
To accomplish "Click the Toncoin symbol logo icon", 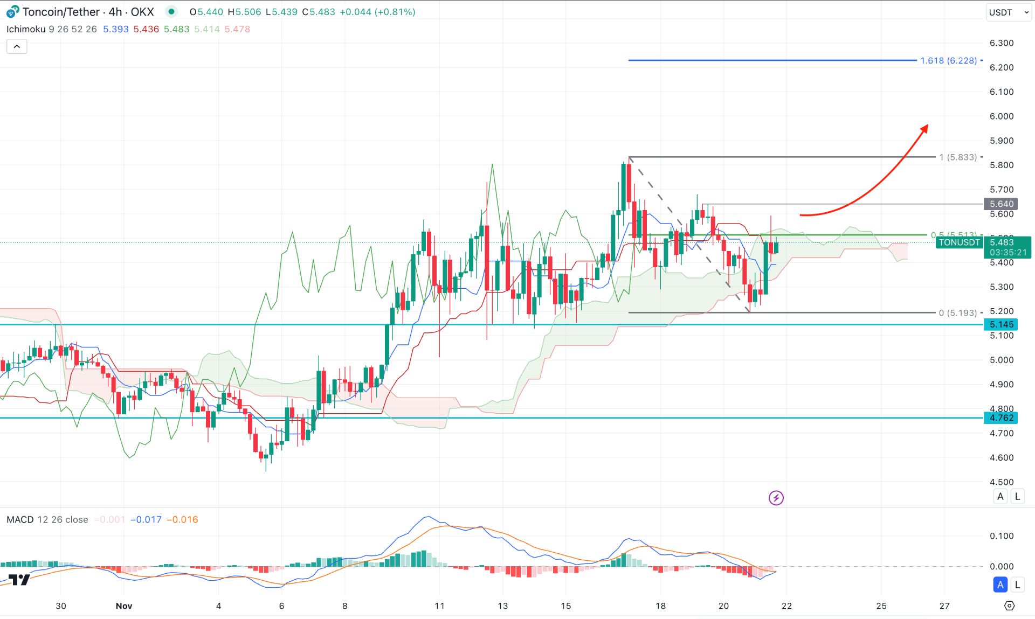I will pyautogui.click(x=12, y=11).
